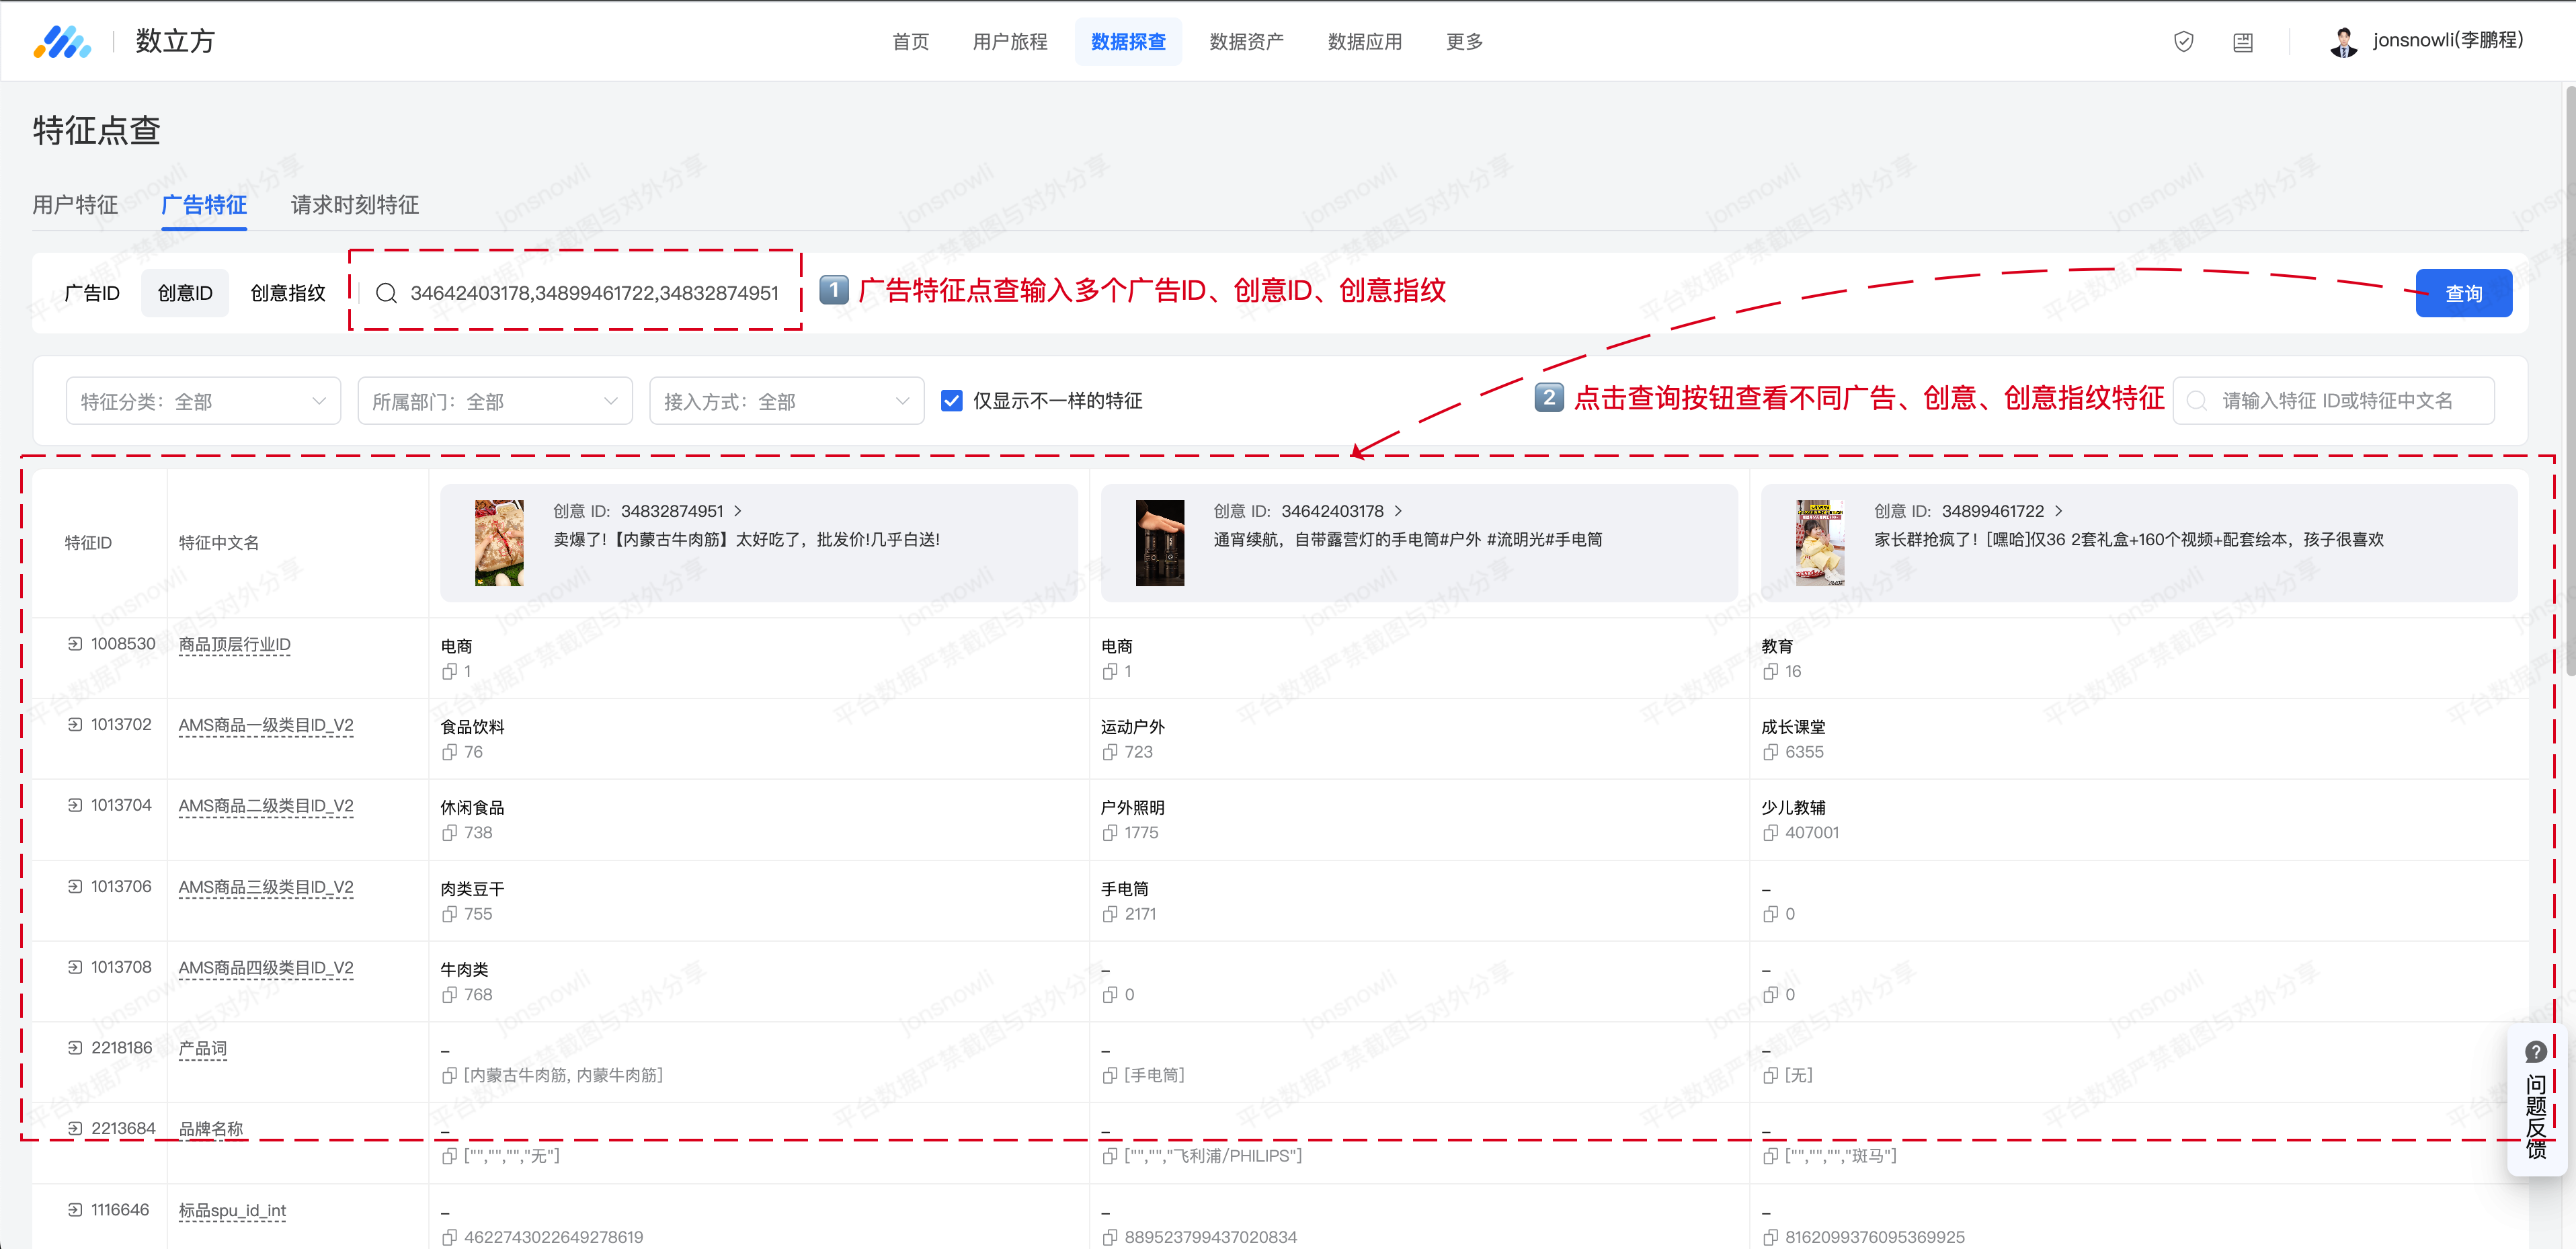Click the arrow icon before feature 1008530

(75, 644)
